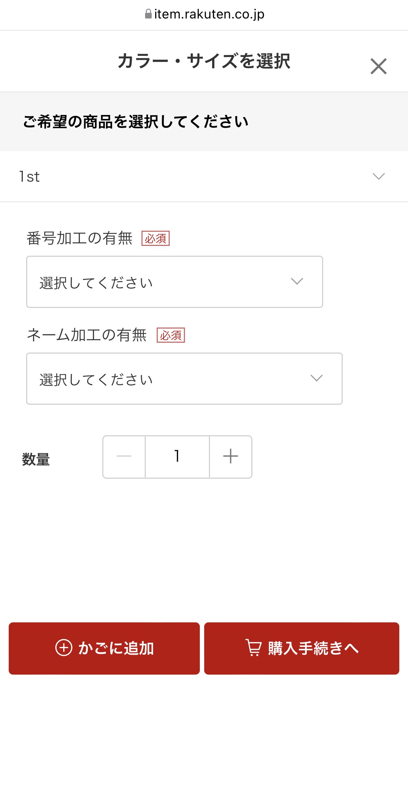Click the chevron on the 1st row

(378, 176)
